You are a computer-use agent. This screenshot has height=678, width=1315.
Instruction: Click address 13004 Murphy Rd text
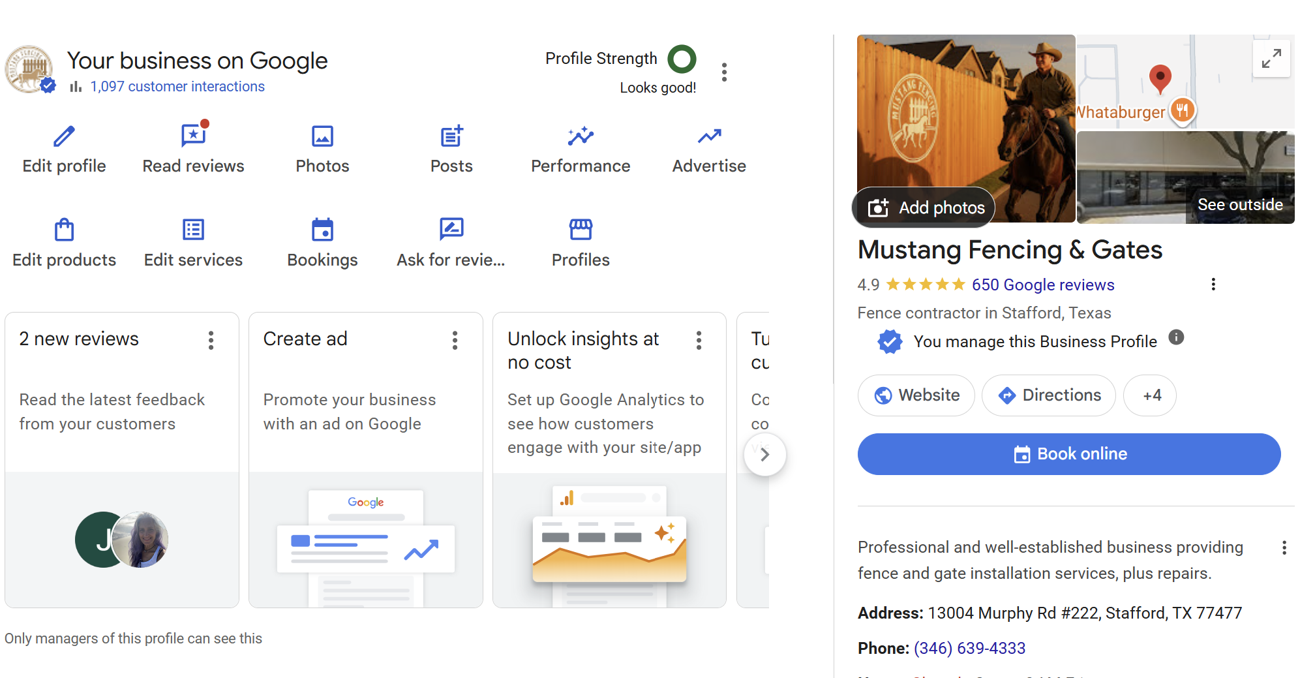click(x=1085, y=613)
